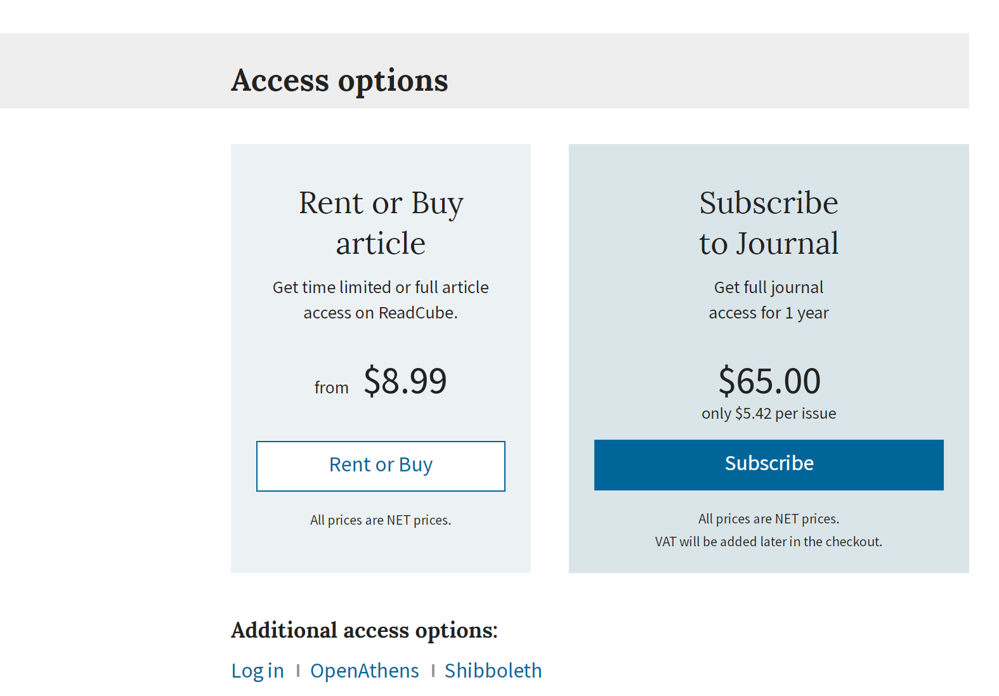The image size is (999, 696).
Task: Click the full journal access for 1 year text
Action: pyautogui.click(x=769, y=300)
